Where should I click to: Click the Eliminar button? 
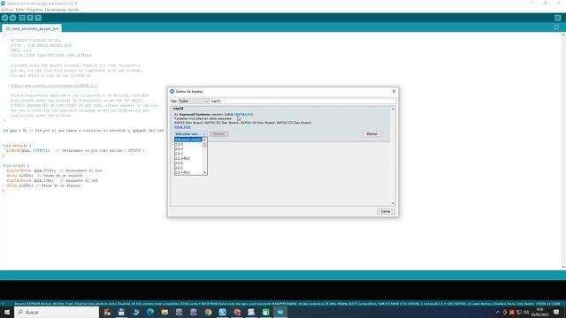[x=371, y=133]
